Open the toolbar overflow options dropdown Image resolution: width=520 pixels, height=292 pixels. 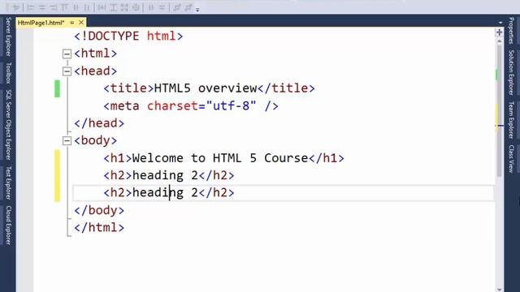coord(197,10)
